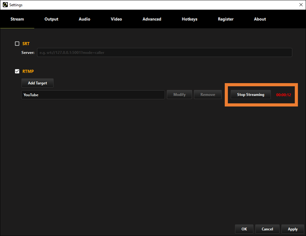306x236 pixels.
Task: Click the Cancel button
Action: coord(267,229)
